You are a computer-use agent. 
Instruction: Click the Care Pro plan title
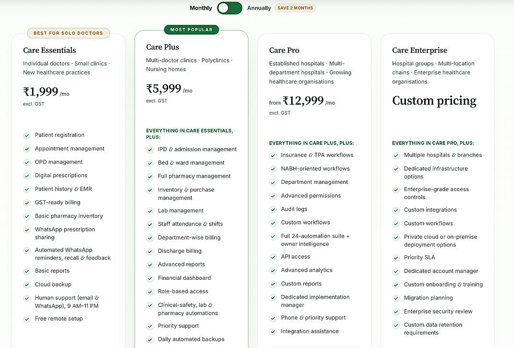(284, 50)
